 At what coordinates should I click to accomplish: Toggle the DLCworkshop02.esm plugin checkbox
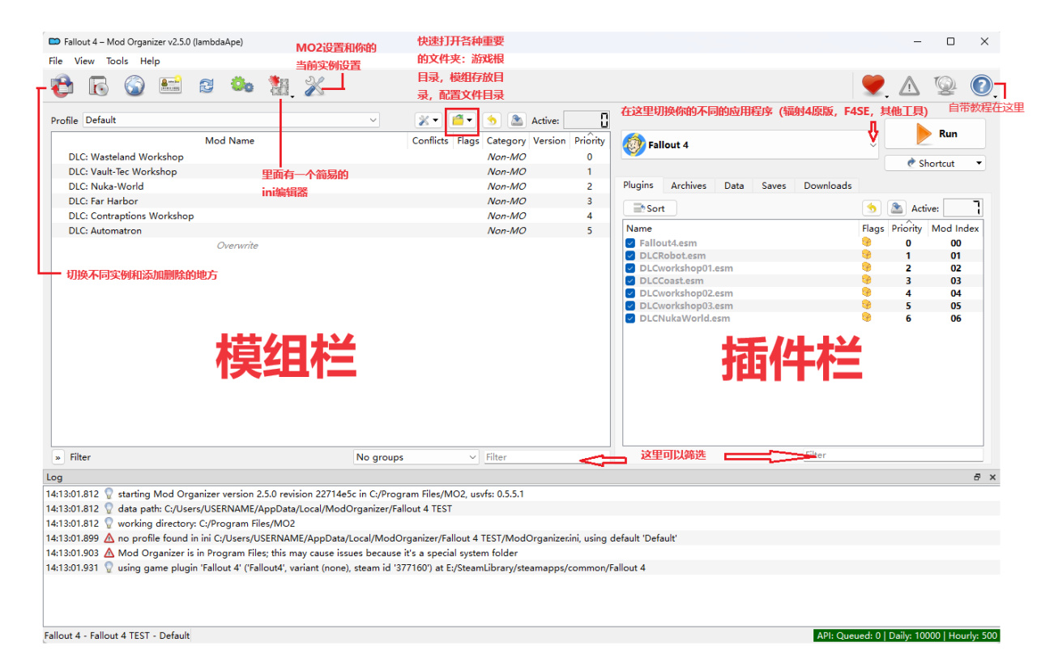pos(630,293)
